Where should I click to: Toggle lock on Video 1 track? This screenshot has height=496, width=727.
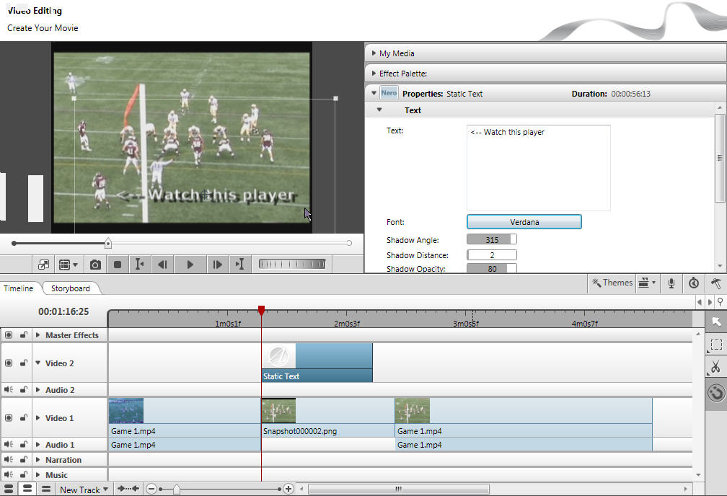pyautogui.click(x=23, y=417)
